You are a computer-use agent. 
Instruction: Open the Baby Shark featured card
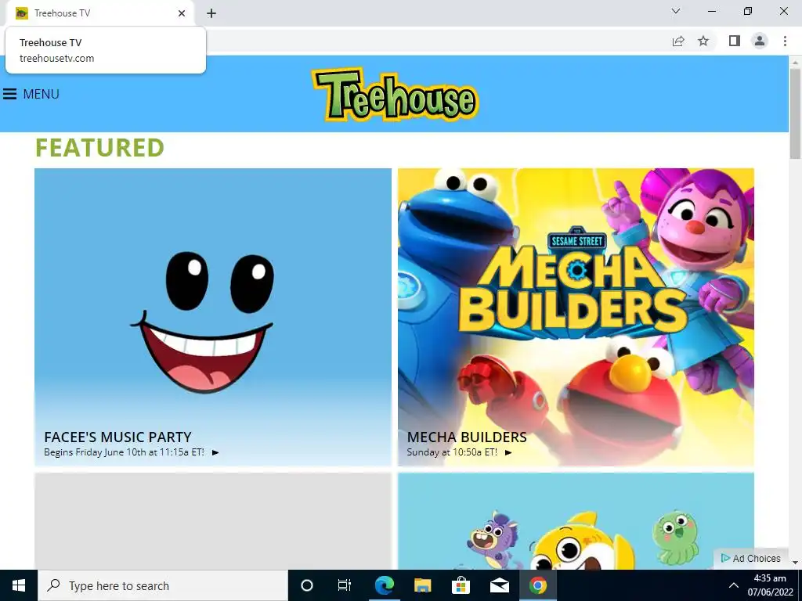[x=576, y=521]
